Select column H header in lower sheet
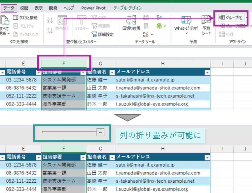Image resolution: width=252 pixels, height=193 pixels. pyautogui.click(x=162, y=149)
